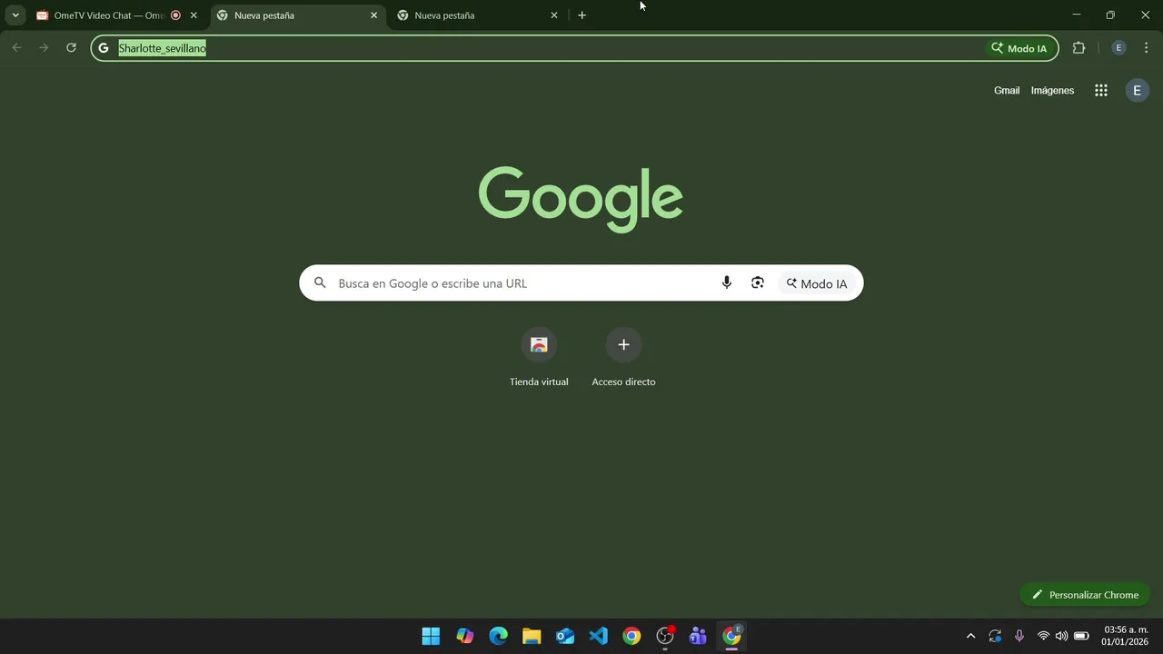The width and height of the screenshot is (1163, 654).
Task: Start voice search with the microphone
Action: click(x=727, y=283)
